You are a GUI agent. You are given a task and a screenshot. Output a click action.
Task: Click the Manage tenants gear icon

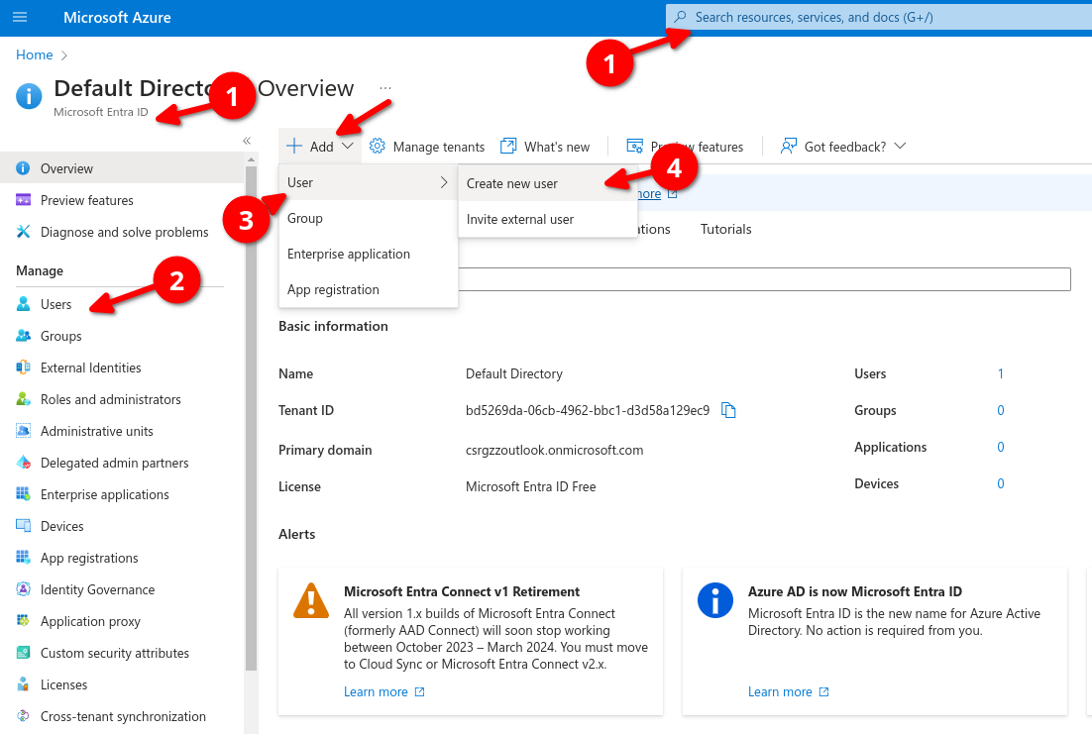pyautogui.click(x=378, y=147)
